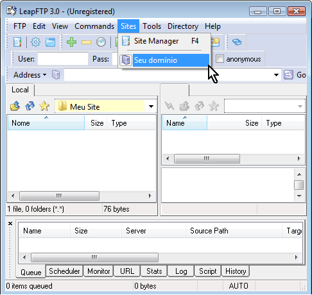Close the queue panel with X
312x295 pixels.
point(10,224)
